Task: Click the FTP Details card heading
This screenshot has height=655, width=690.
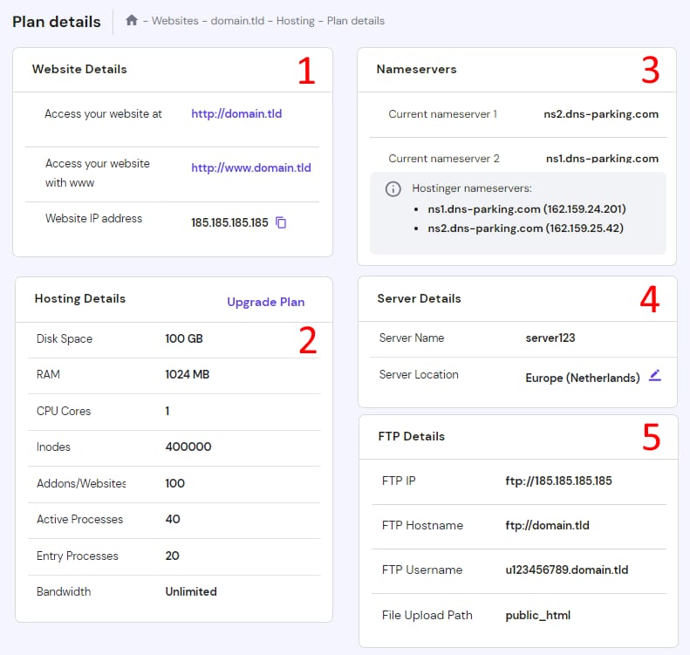Action: pos(412,436)
